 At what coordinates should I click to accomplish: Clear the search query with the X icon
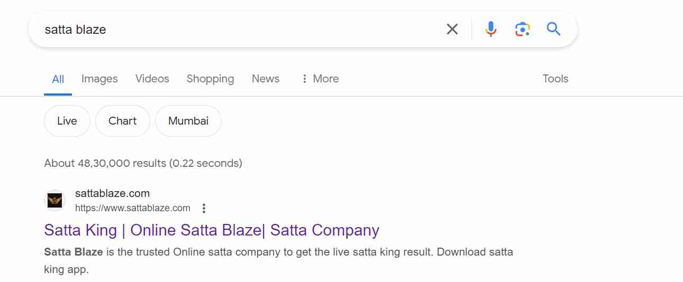[x=452, y=29]
